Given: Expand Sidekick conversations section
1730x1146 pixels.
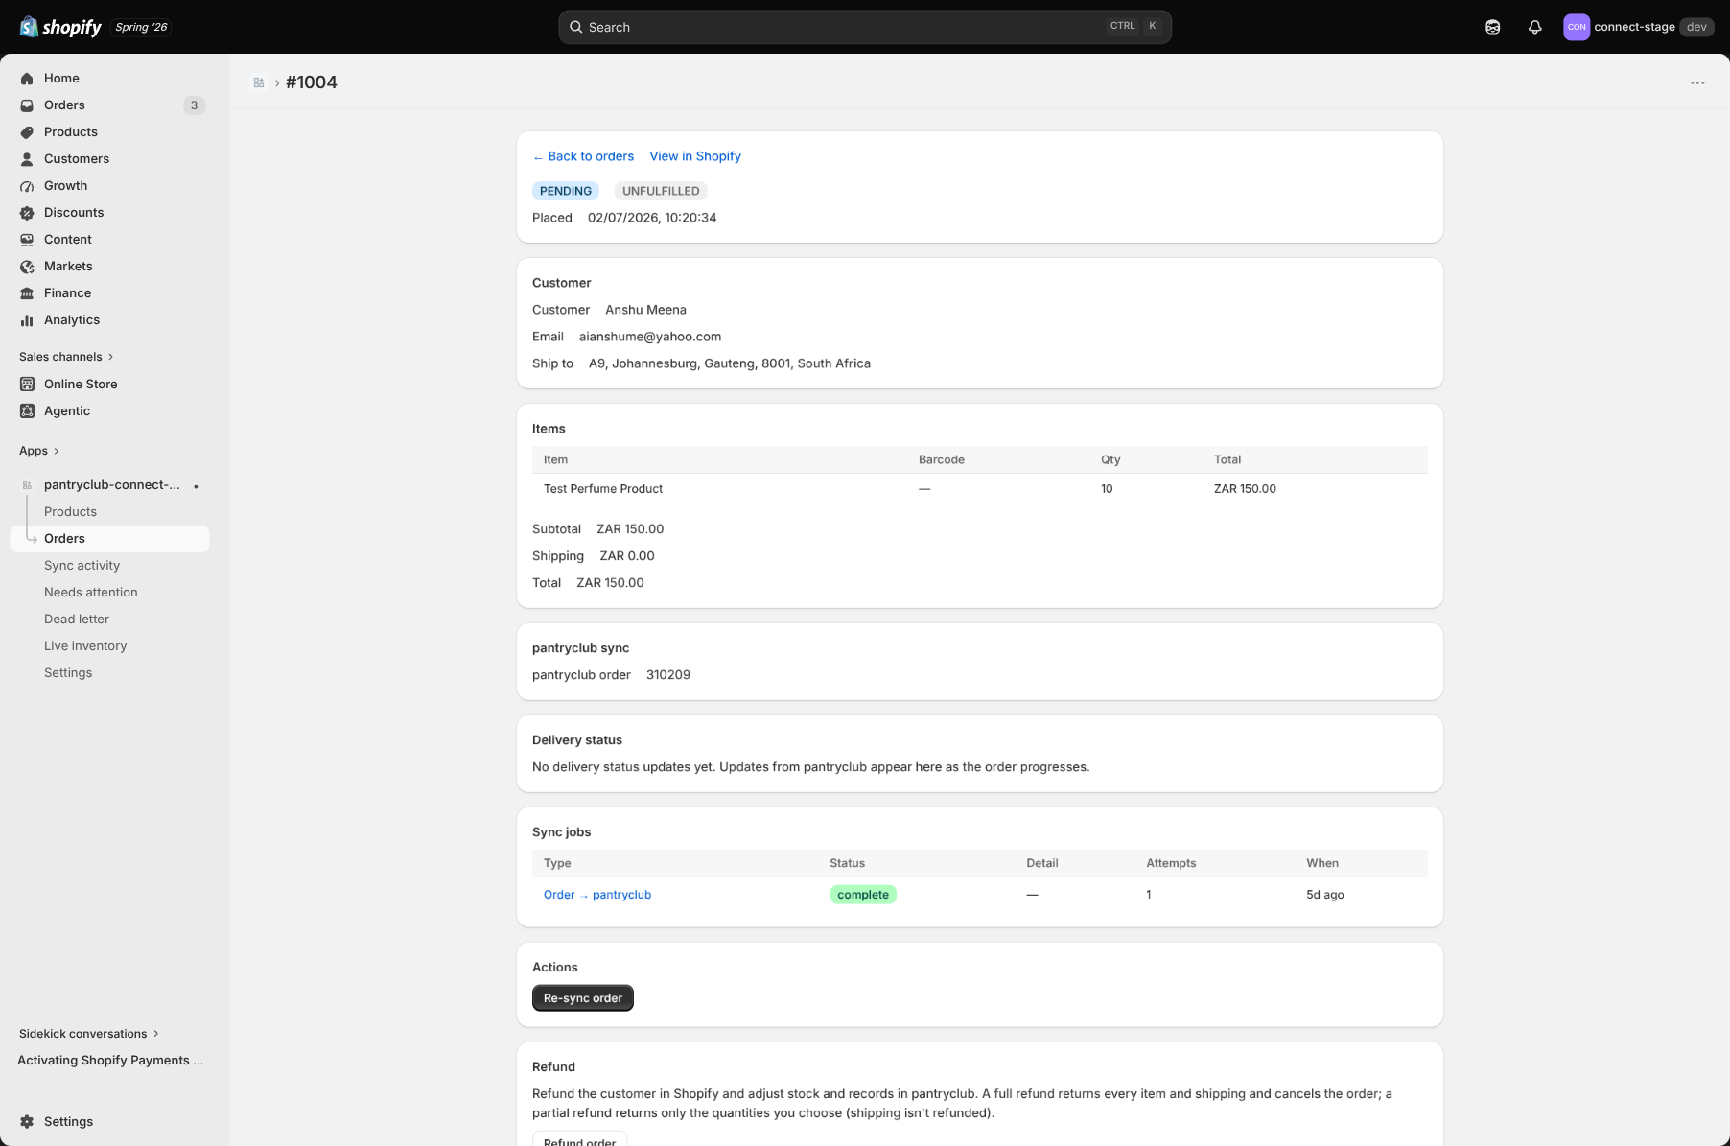Looking at the screenshot, I should (x=89, y=1034).
